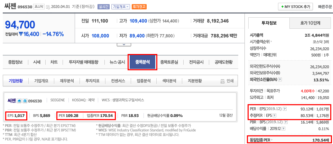Click the calendar clock icon beside 2020.04.01

[x=48, y=7]
